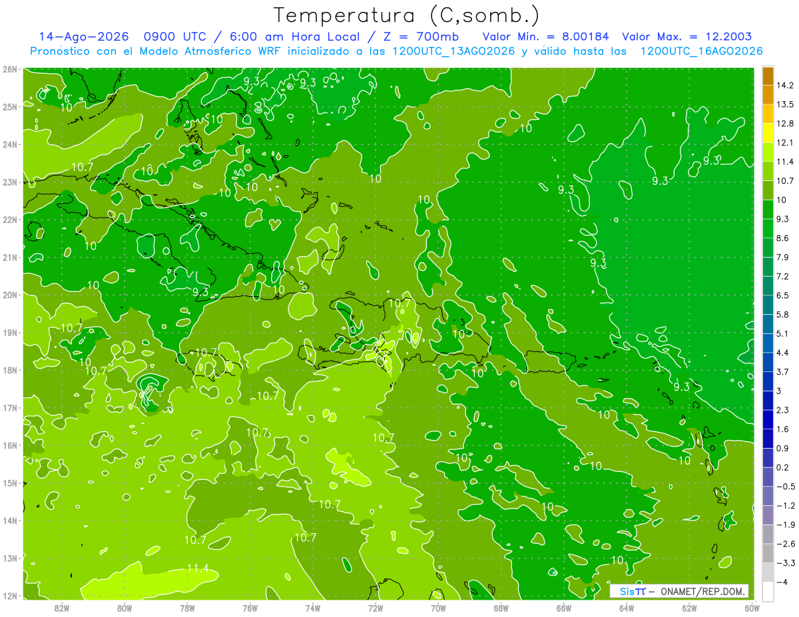Click the "26N" latitude axis label
This screenshot has height=617, width=799.
coord(10,69)
